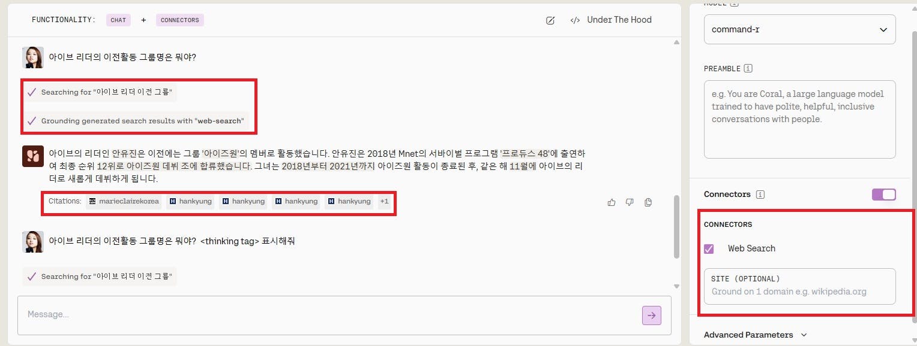Open the hankyung citation next to marieclairekorea

[x=190, y=201]
